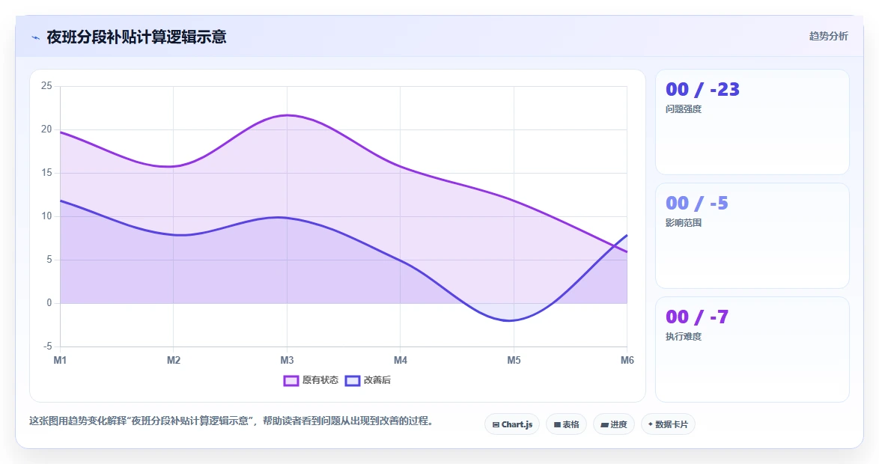Click the M2 axis label
This screenshot has height=464, width=879.
[x=173, y=360]
